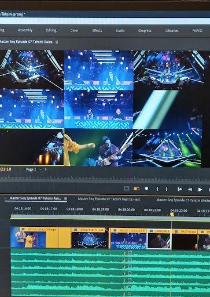The image size is (210, 297).
Task: Play the sequence in the Program monitor
Action: (x=200, y=190)
